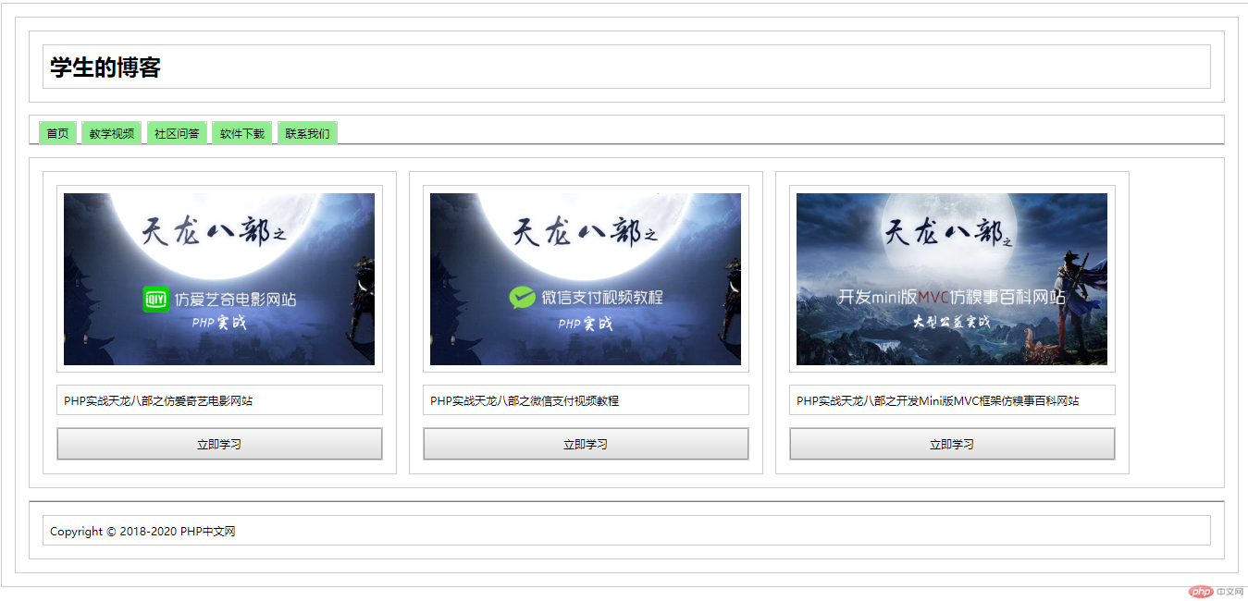Click the WeChat Pay checkmark icon in thumbnail

523,298
